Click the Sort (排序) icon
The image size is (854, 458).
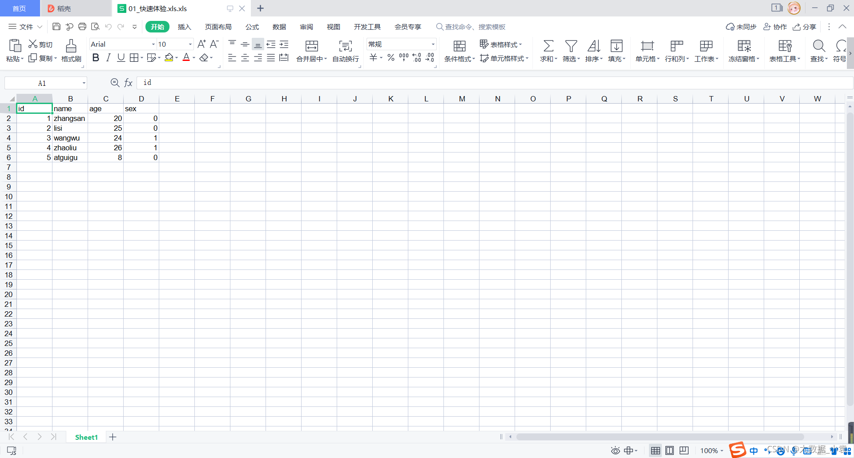click(x=594, y=46)
